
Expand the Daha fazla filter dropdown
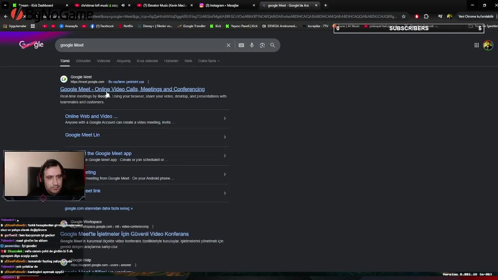[209, 61]
